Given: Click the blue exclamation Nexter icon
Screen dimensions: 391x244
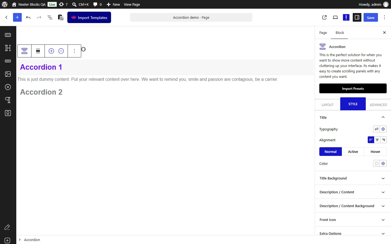Looking at the screenshot, I should (x=346, y=17).
